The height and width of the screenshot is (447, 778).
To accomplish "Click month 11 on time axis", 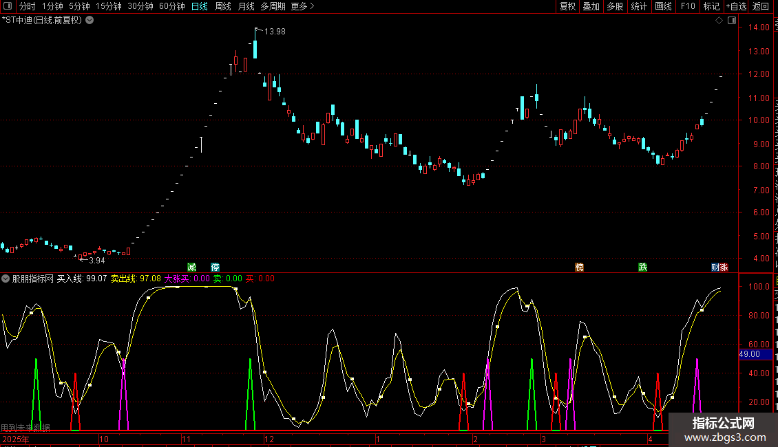I will (x=186, y=439).
